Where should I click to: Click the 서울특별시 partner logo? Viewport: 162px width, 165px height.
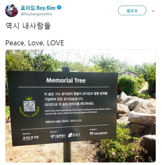58,136
